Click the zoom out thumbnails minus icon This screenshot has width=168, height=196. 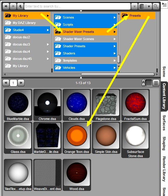pos(143,85)
